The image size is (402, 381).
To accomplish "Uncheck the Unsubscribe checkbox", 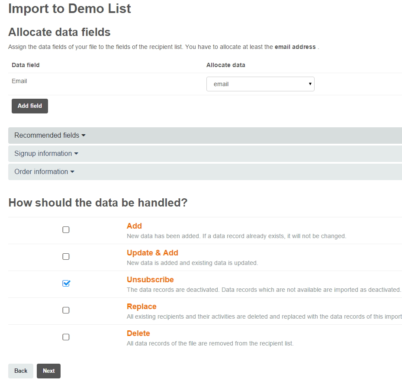I will 66,284.
